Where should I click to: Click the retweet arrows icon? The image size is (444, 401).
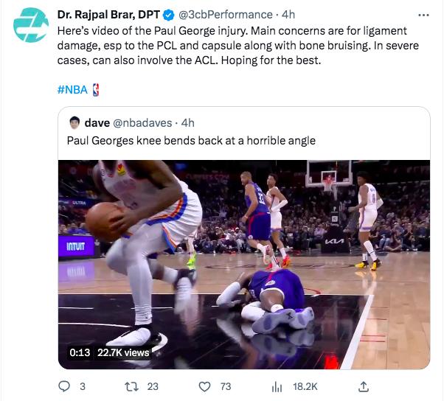coord(132,386)
